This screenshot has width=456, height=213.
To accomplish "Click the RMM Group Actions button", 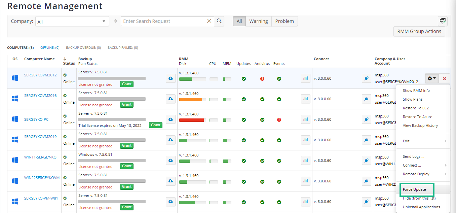I will tap(419, 31).
